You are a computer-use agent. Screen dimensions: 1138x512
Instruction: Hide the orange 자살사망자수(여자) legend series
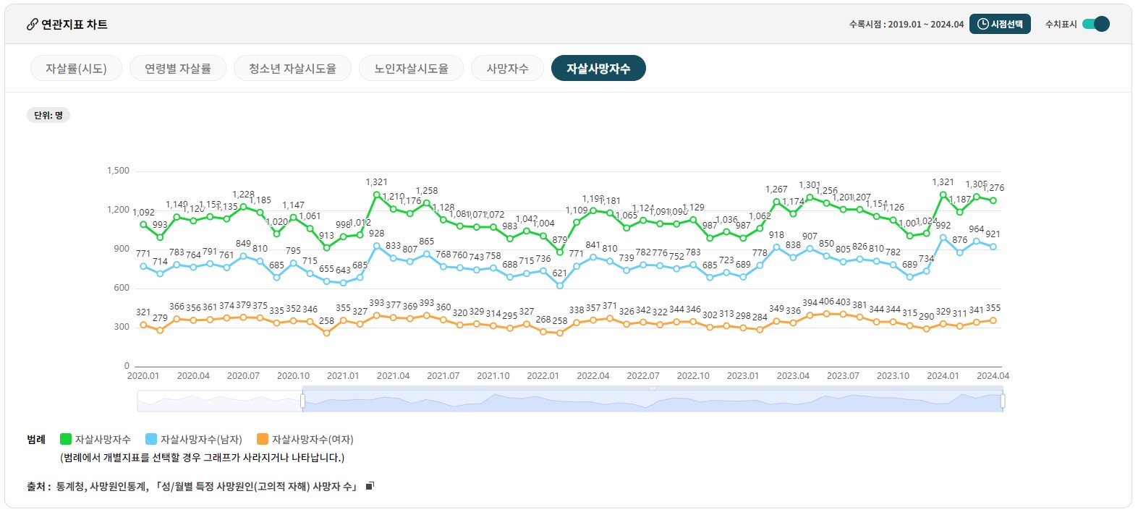(305, 439)
